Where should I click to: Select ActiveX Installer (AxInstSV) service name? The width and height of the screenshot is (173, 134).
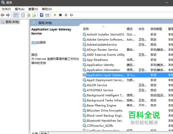105,34
